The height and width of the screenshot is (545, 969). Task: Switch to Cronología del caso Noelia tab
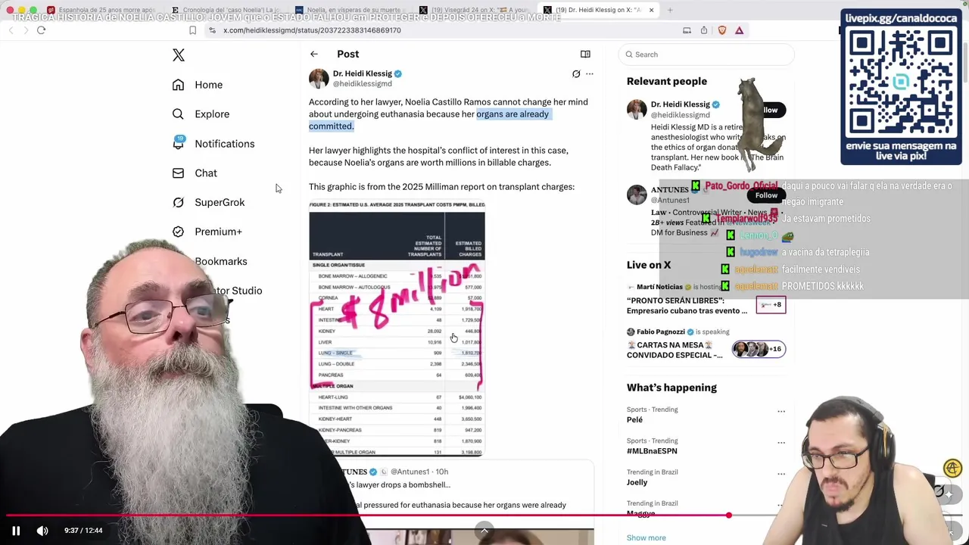[x=226, y=10]
